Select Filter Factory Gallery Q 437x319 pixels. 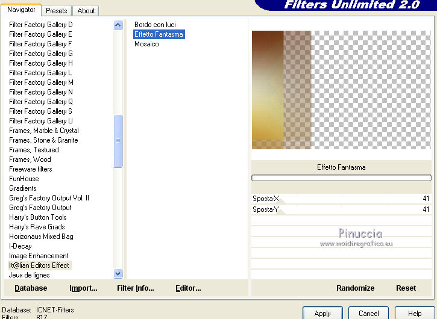click(x=41, y=102)
